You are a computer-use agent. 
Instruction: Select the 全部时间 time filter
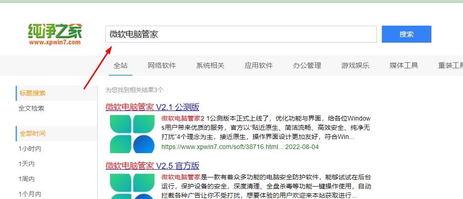coord(56,133)
